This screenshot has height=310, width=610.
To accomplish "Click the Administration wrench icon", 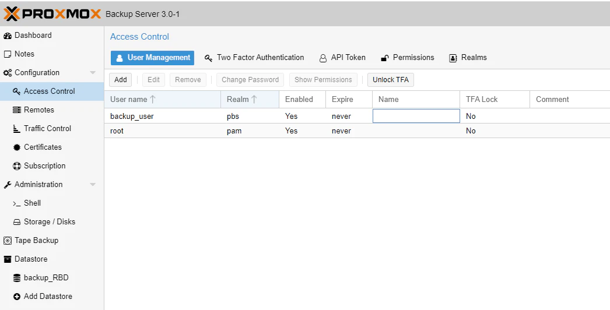I will coord(8,185).
